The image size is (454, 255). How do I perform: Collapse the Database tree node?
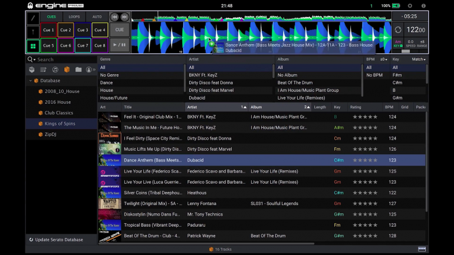[x=30, y=81]
